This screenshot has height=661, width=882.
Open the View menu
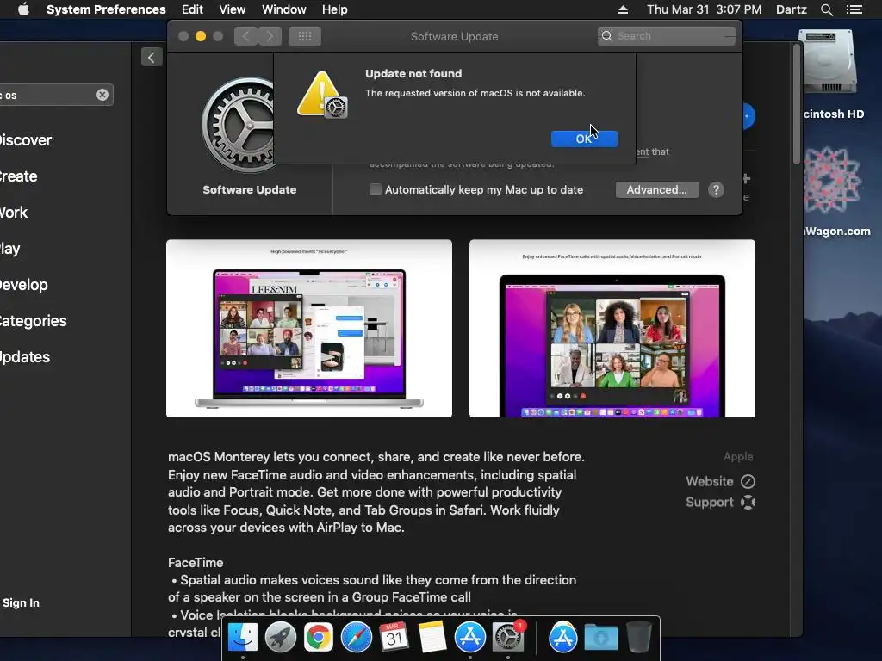tap(233, 9)
